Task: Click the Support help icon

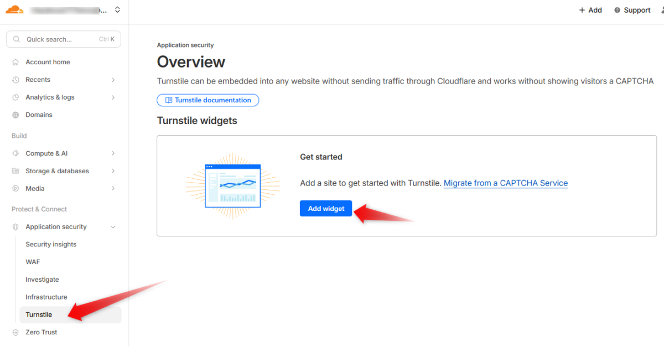Action: 616,9
